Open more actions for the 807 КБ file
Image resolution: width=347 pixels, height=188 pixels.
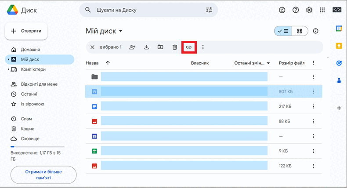[313, 91]
